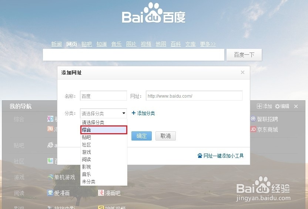Open the 分类 dropdown arrow
Viewport: 308px width, 209px height.
pyautogui.click(x=124, y=113)
